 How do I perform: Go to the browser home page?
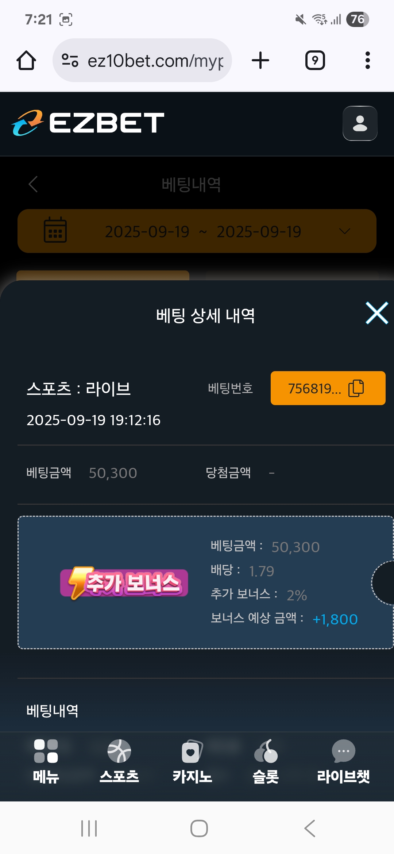click(x=26, y=60)
